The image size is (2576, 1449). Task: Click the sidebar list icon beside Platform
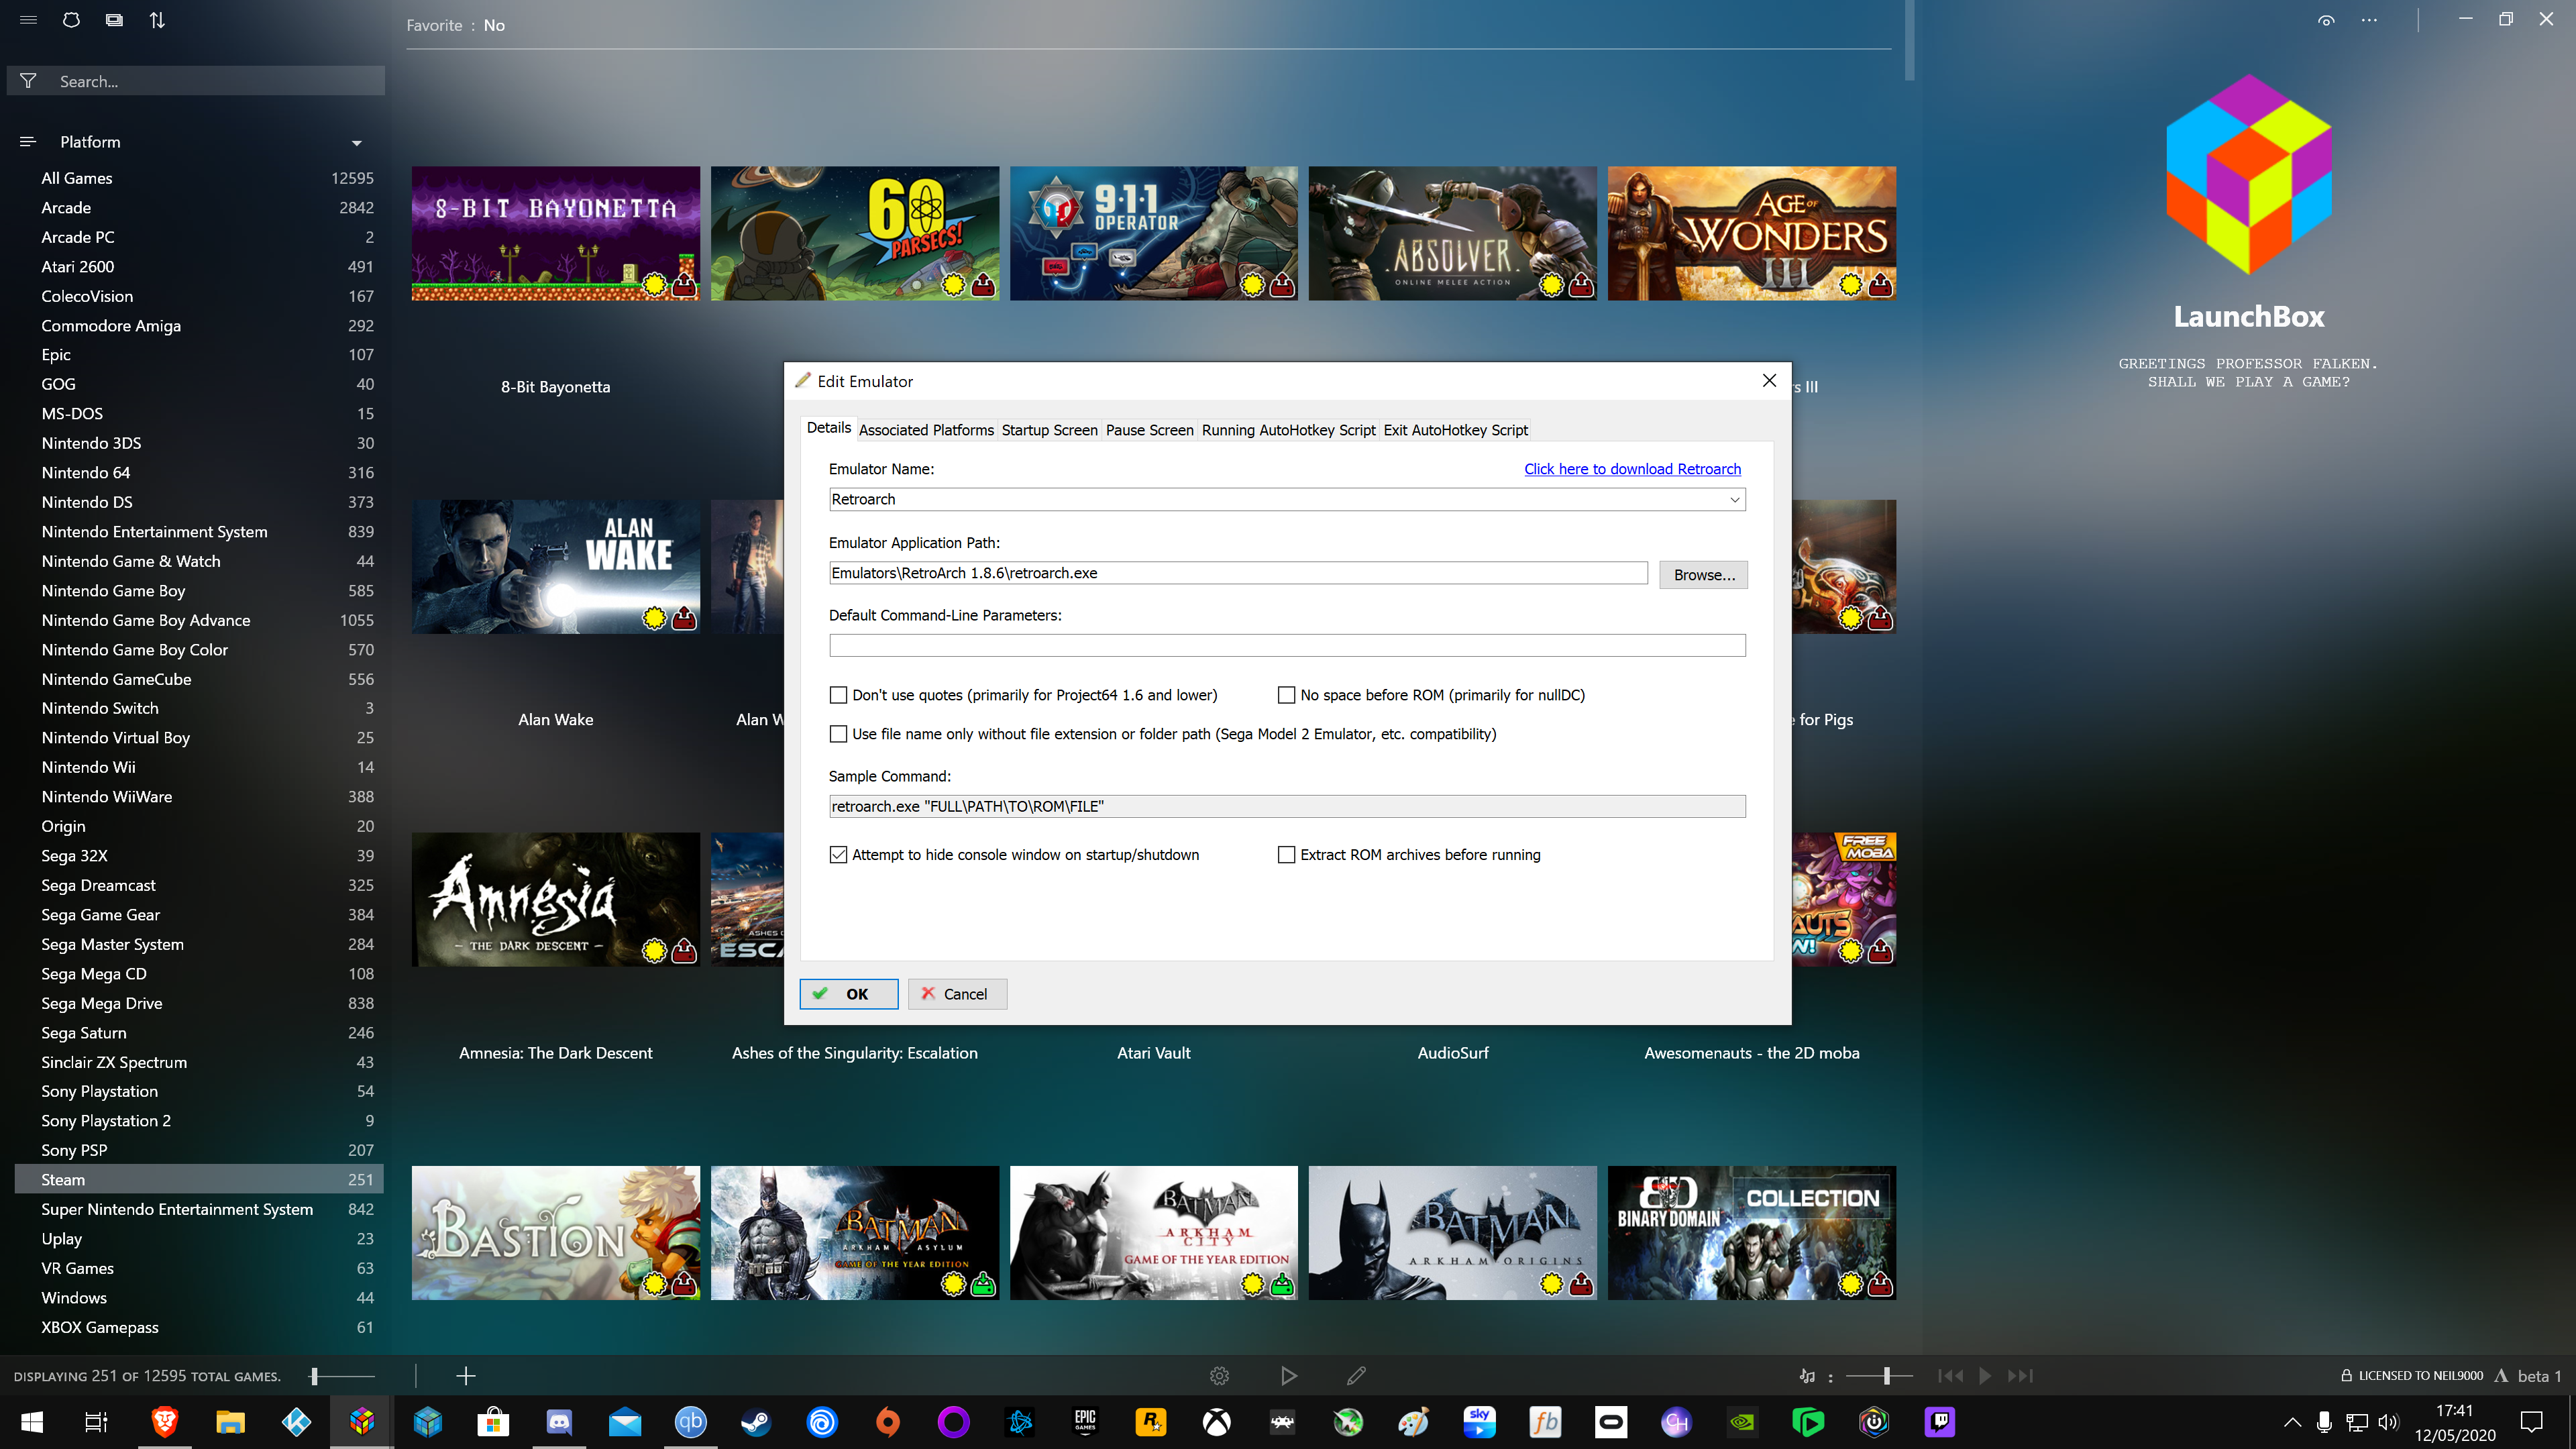pos(28,142)
